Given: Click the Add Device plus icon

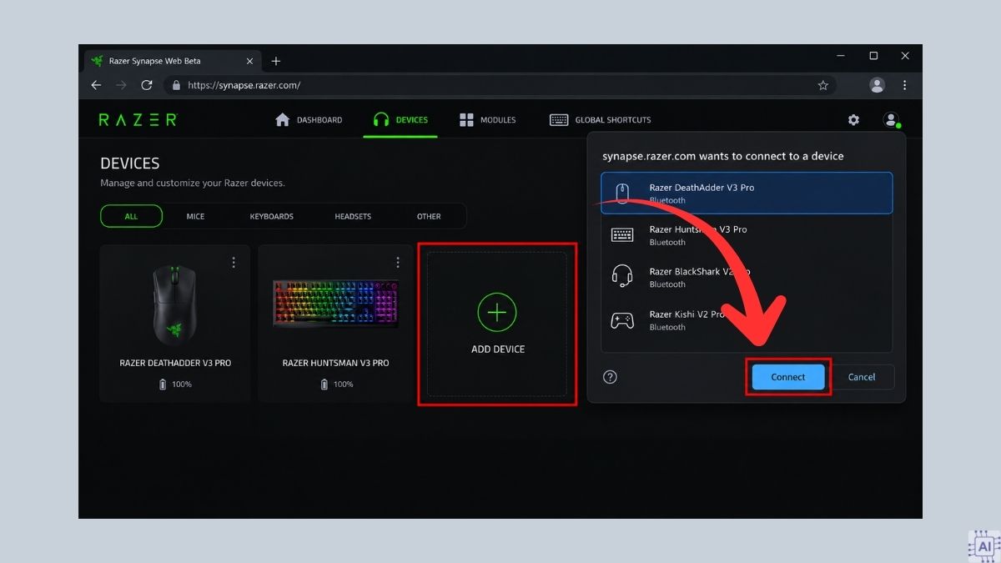Looking at the screenshot, I should (x=497, y=313).
